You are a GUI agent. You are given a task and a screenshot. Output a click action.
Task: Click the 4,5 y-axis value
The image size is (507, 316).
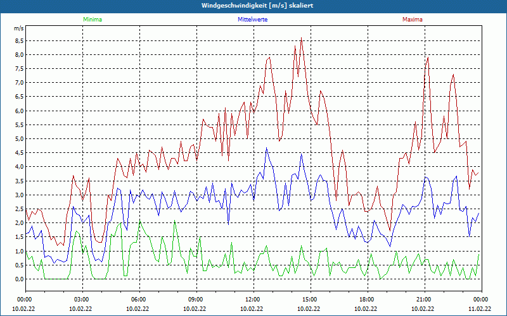point(20,153)
